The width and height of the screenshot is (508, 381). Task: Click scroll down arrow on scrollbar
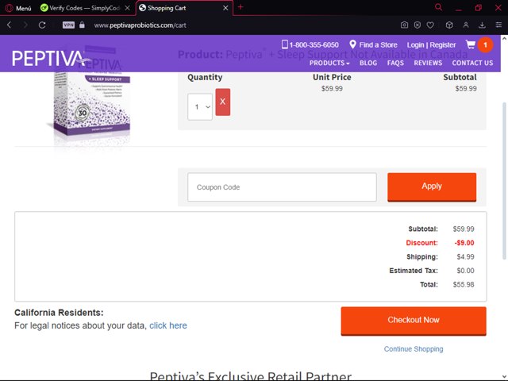pos(504,377)
